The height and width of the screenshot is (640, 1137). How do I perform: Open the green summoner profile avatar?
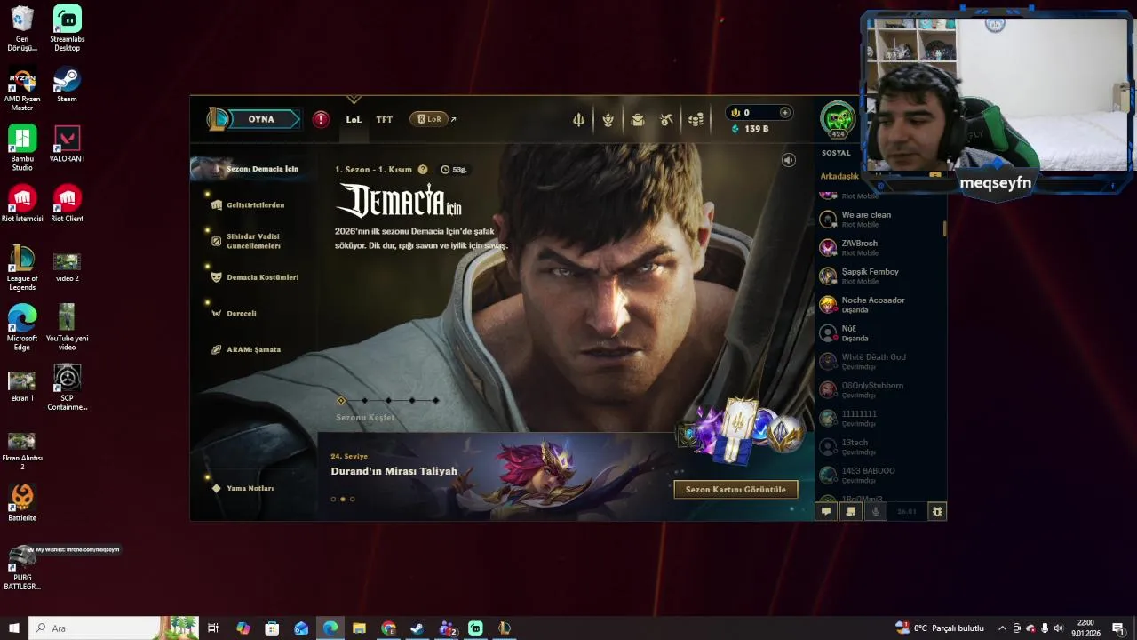(x=837, y=118)
